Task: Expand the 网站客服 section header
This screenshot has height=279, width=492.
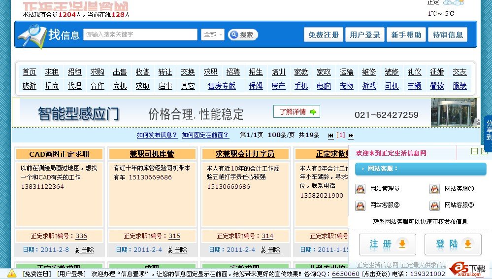Action: pos(421,169)
